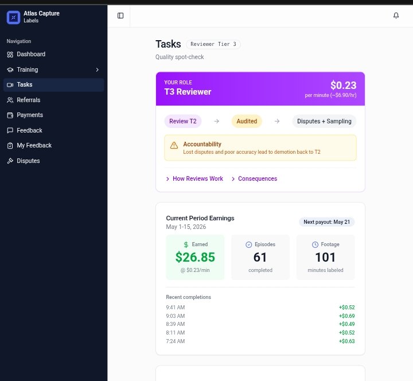The height and width of the screenshot is (381, 413).
Task: Click the Review T2 step pill
Action: coord(183,121)
